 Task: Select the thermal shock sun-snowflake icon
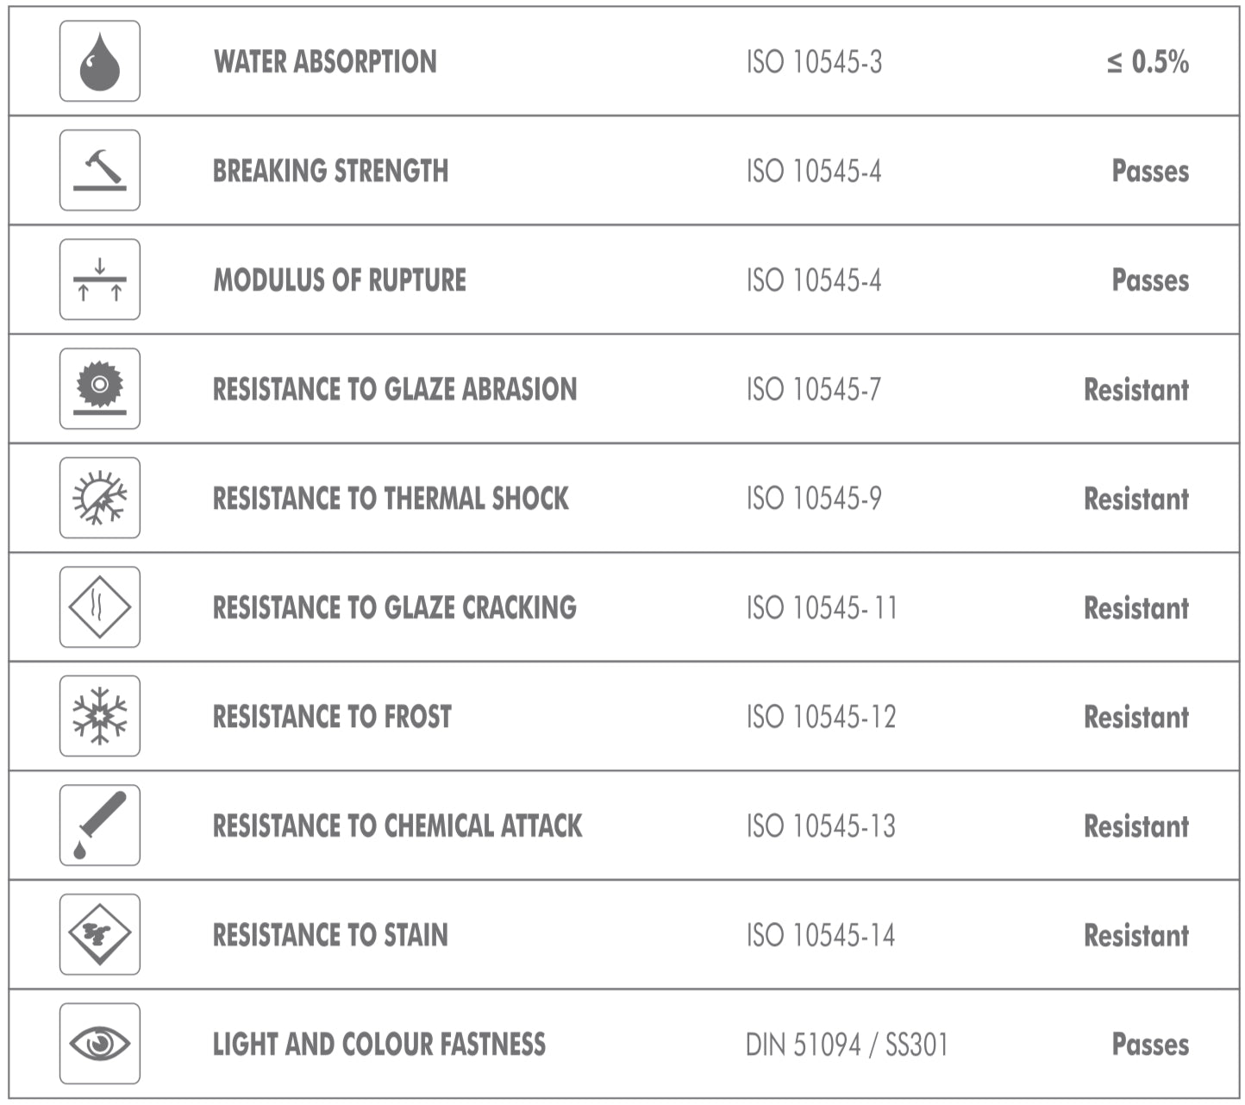click(99, 498)
